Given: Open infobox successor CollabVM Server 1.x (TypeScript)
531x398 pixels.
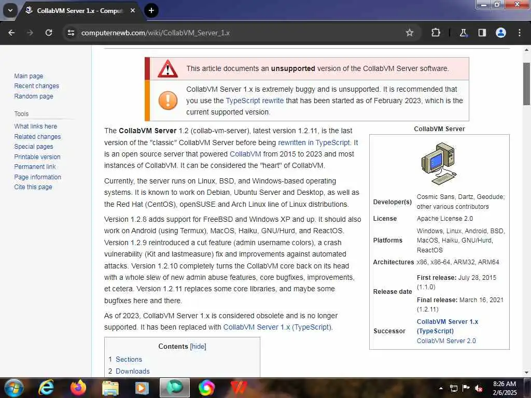Looking at the screenshot, I should pyautogui.click(x=448, y=326).
